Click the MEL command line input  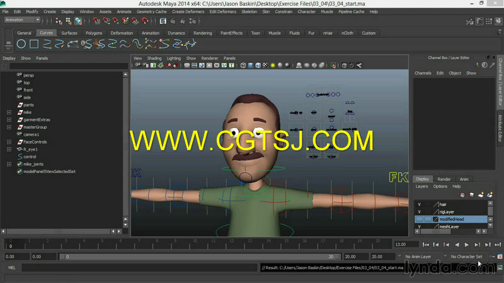click(139, 268)
